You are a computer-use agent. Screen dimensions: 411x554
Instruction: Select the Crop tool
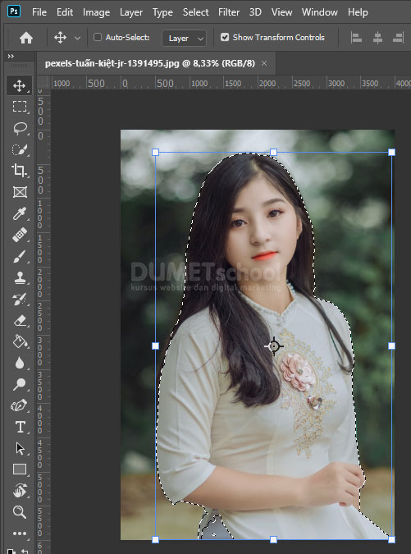click(x=20, y=171)
